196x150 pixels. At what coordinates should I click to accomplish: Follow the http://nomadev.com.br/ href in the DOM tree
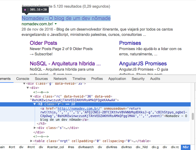pos(79,109)
